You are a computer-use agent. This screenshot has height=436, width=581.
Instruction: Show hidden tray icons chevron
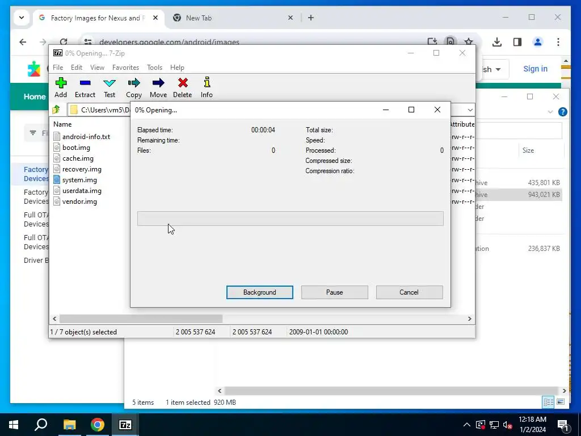[467, 425]
